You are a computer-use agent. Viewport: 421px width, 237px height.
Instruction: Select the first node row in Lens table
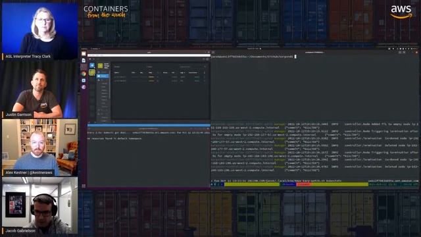[x=160, y=77]
